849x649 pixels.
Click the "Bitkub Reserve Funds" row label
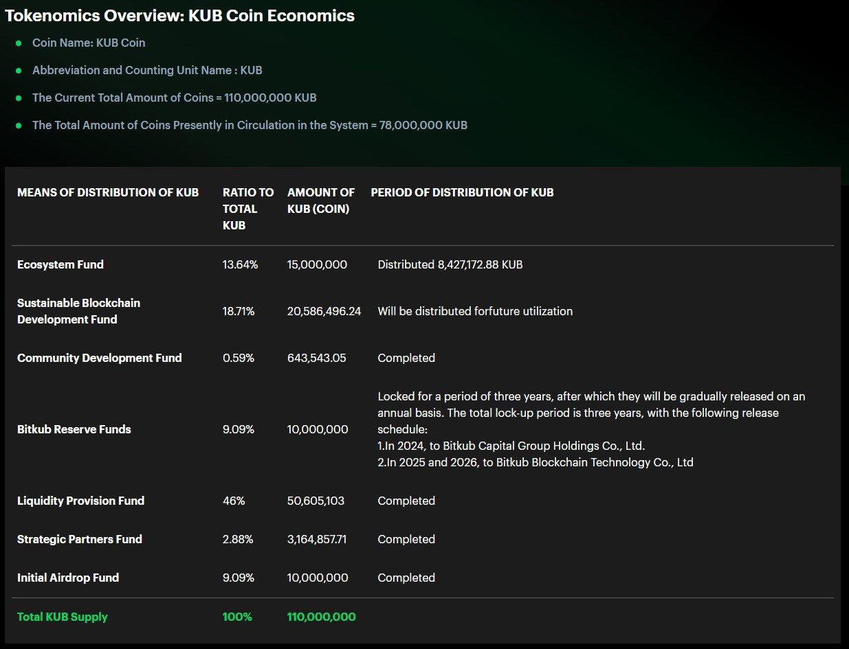click(x=74, y=429)
